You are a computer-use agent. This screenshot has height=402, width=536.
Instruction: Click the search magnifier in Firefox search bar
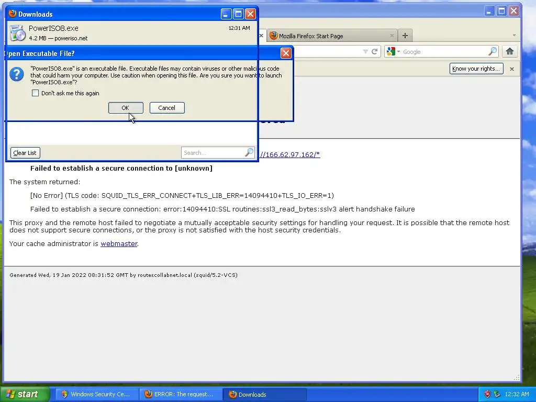(493, 51)
